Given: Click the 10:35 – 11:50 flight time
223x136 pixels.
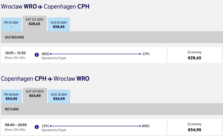Looking at the screenshot, I should pos(15,53).
